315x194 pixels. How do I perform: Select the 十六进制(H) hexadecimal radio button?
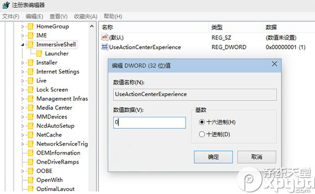click(202, 122)
